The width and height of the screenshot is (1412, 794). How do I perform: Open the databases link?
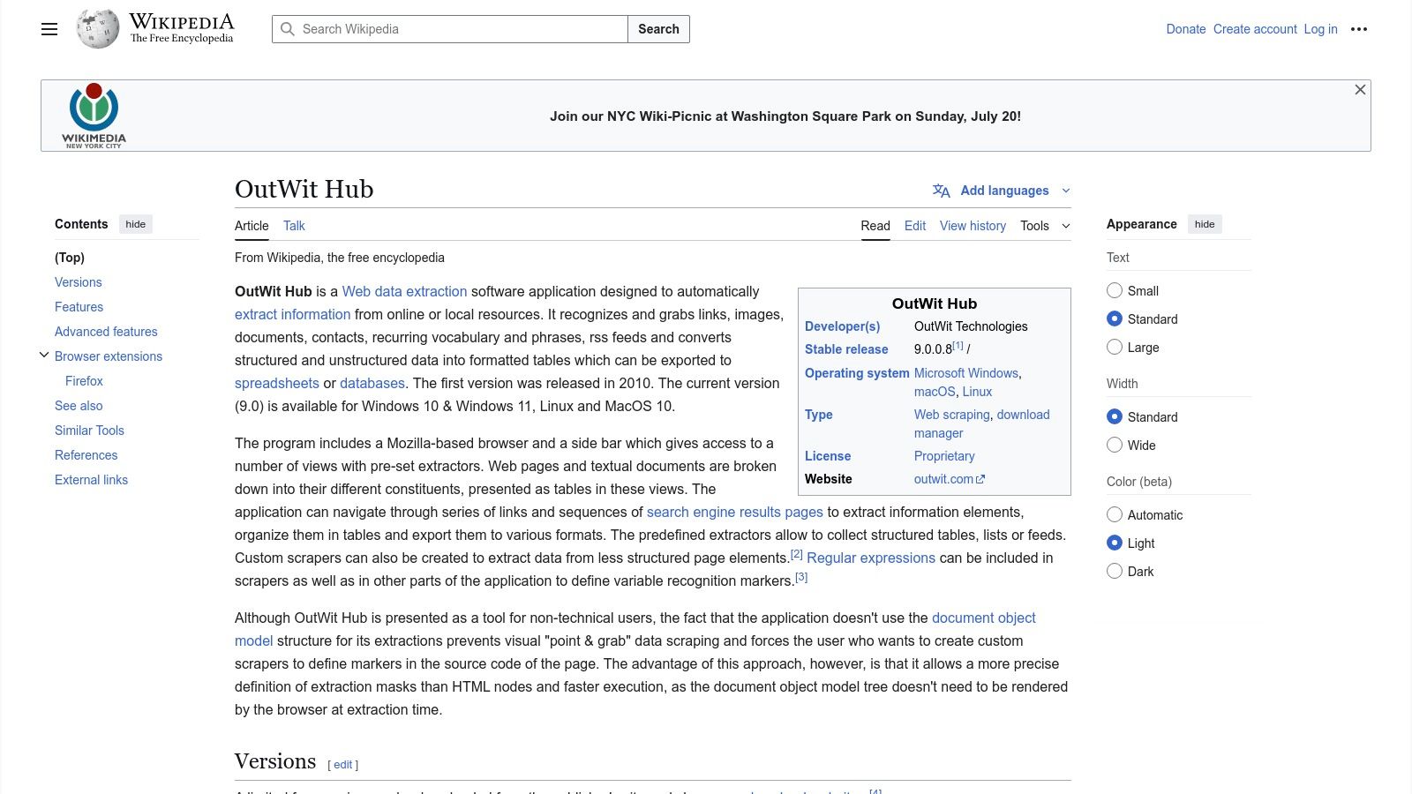pos(372,383)
